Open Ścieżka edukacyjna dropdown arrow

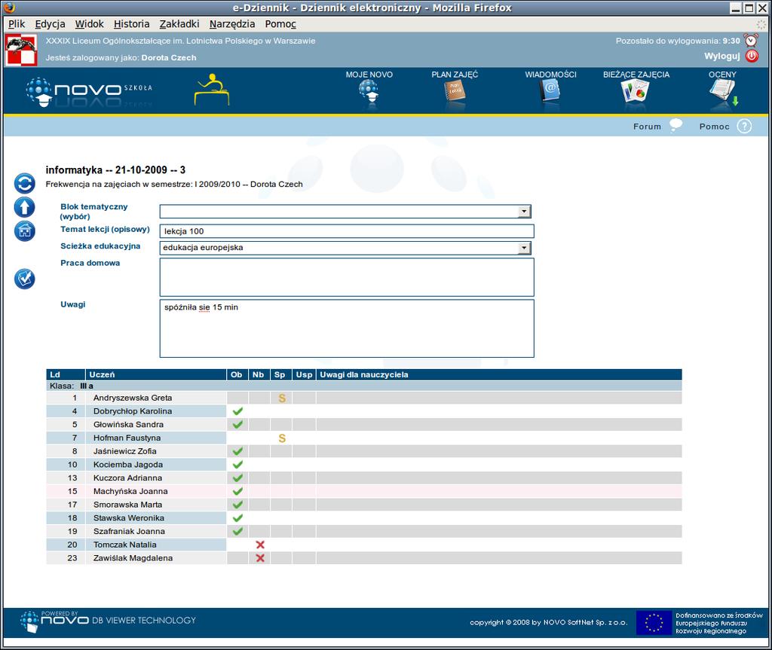tap(525, 248)
